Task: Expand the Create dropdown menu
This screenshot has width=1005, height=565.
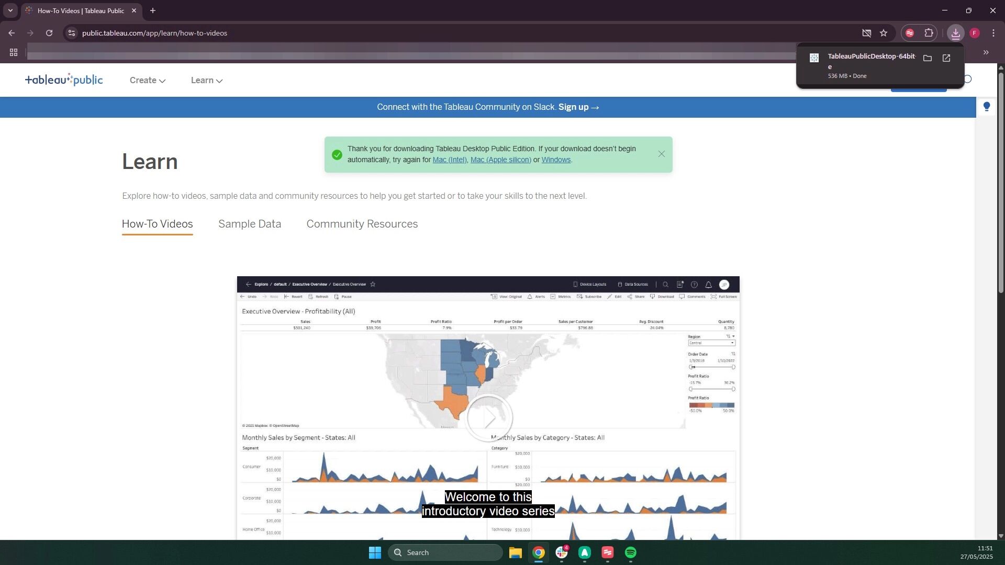Action: point(148,80)
